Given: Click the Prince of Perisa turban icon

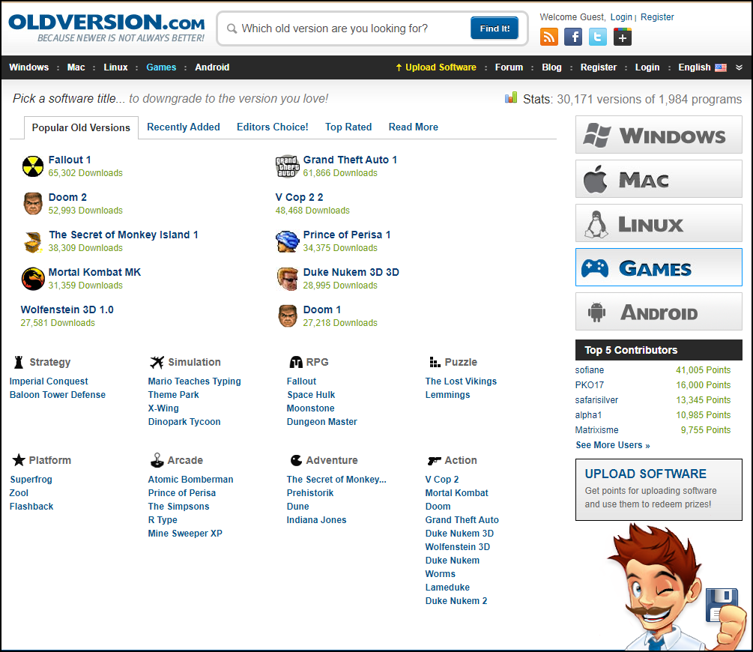Looking at the screenshot, I should [287, 241].
